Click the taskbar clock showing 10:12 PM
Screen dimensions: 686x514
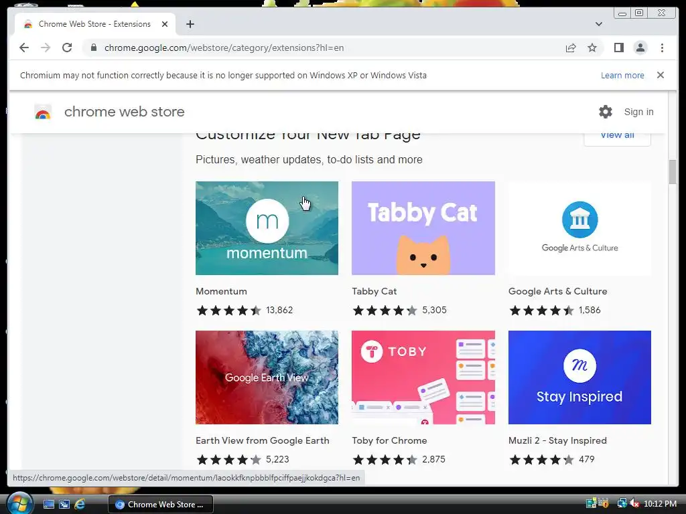point(660,504)
